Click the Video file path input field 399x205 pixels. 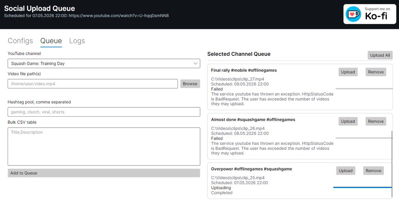(x=93, y=84)
